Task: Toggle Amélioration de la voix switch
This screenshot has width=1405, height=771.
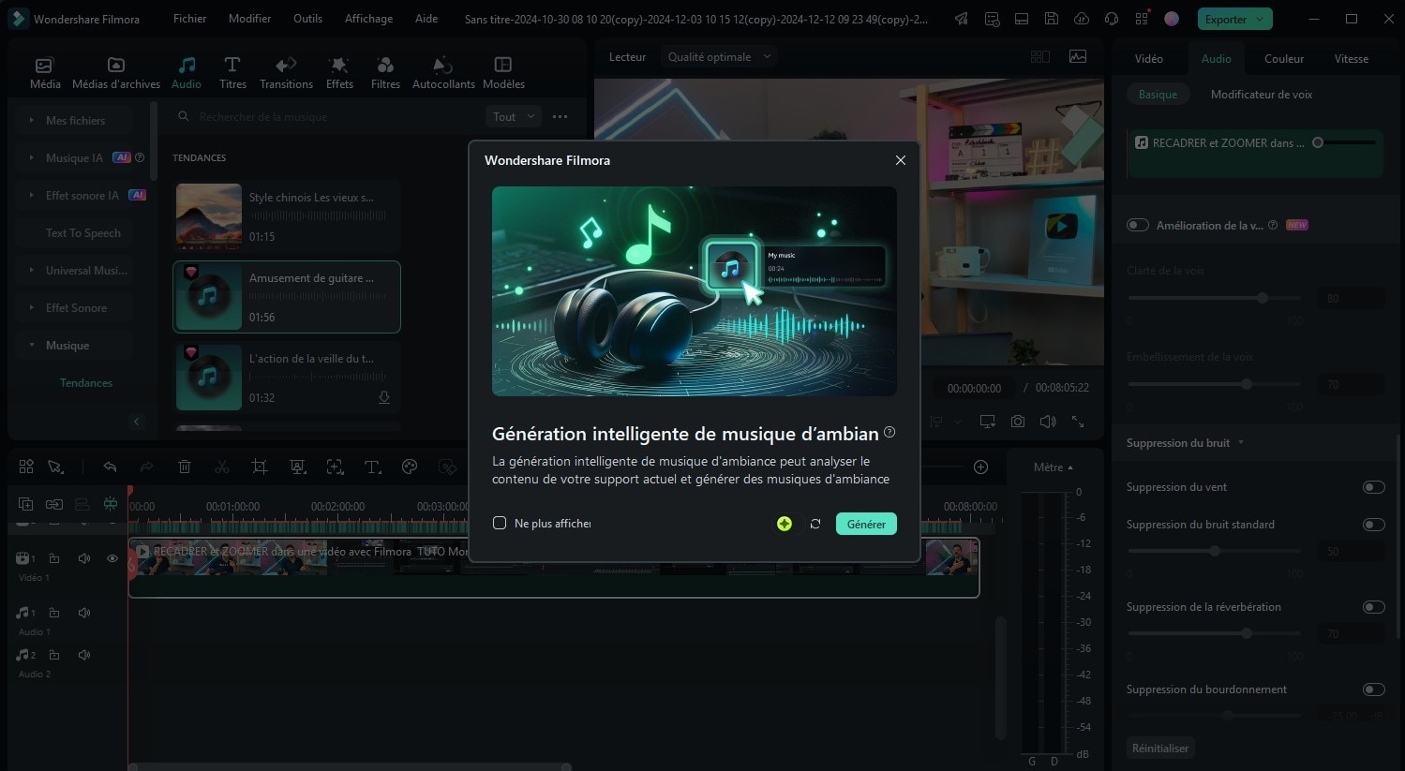Action: pos(1138,225)
